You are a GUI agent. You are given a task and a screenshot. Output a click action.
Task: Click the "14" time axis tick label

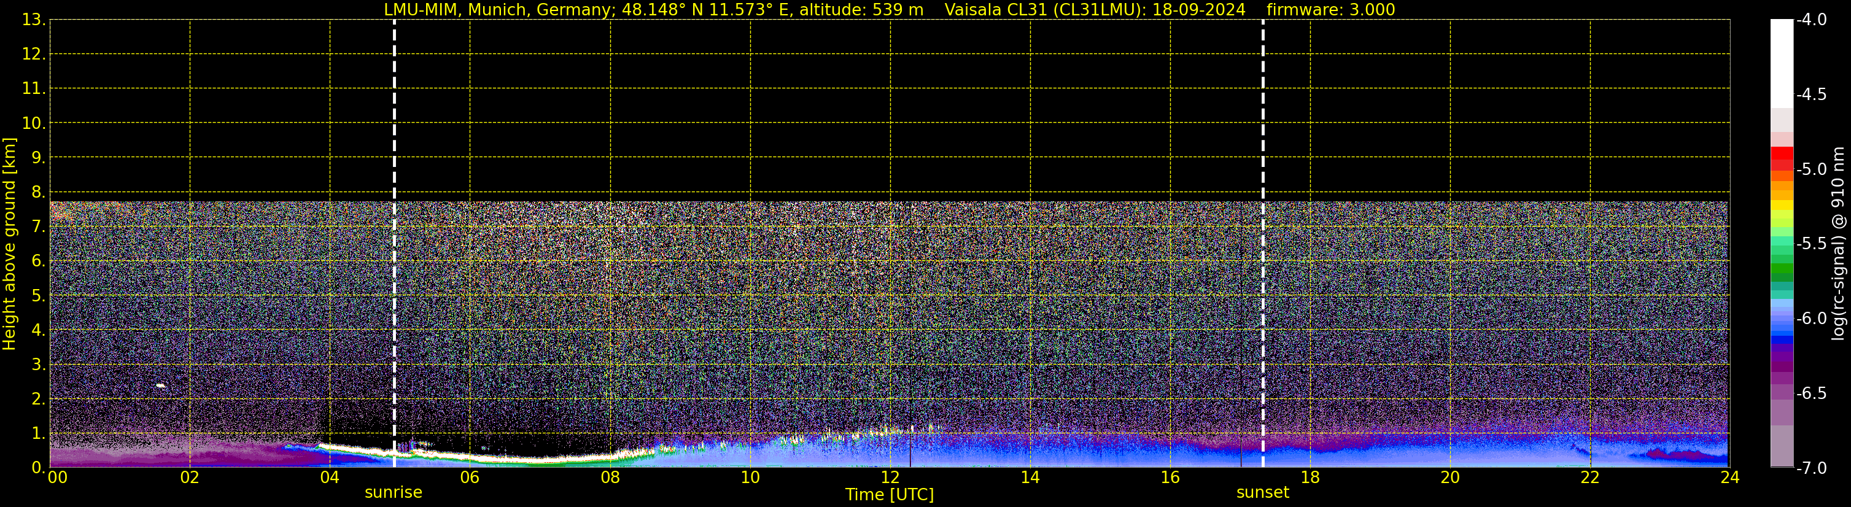click(1030, 478)
